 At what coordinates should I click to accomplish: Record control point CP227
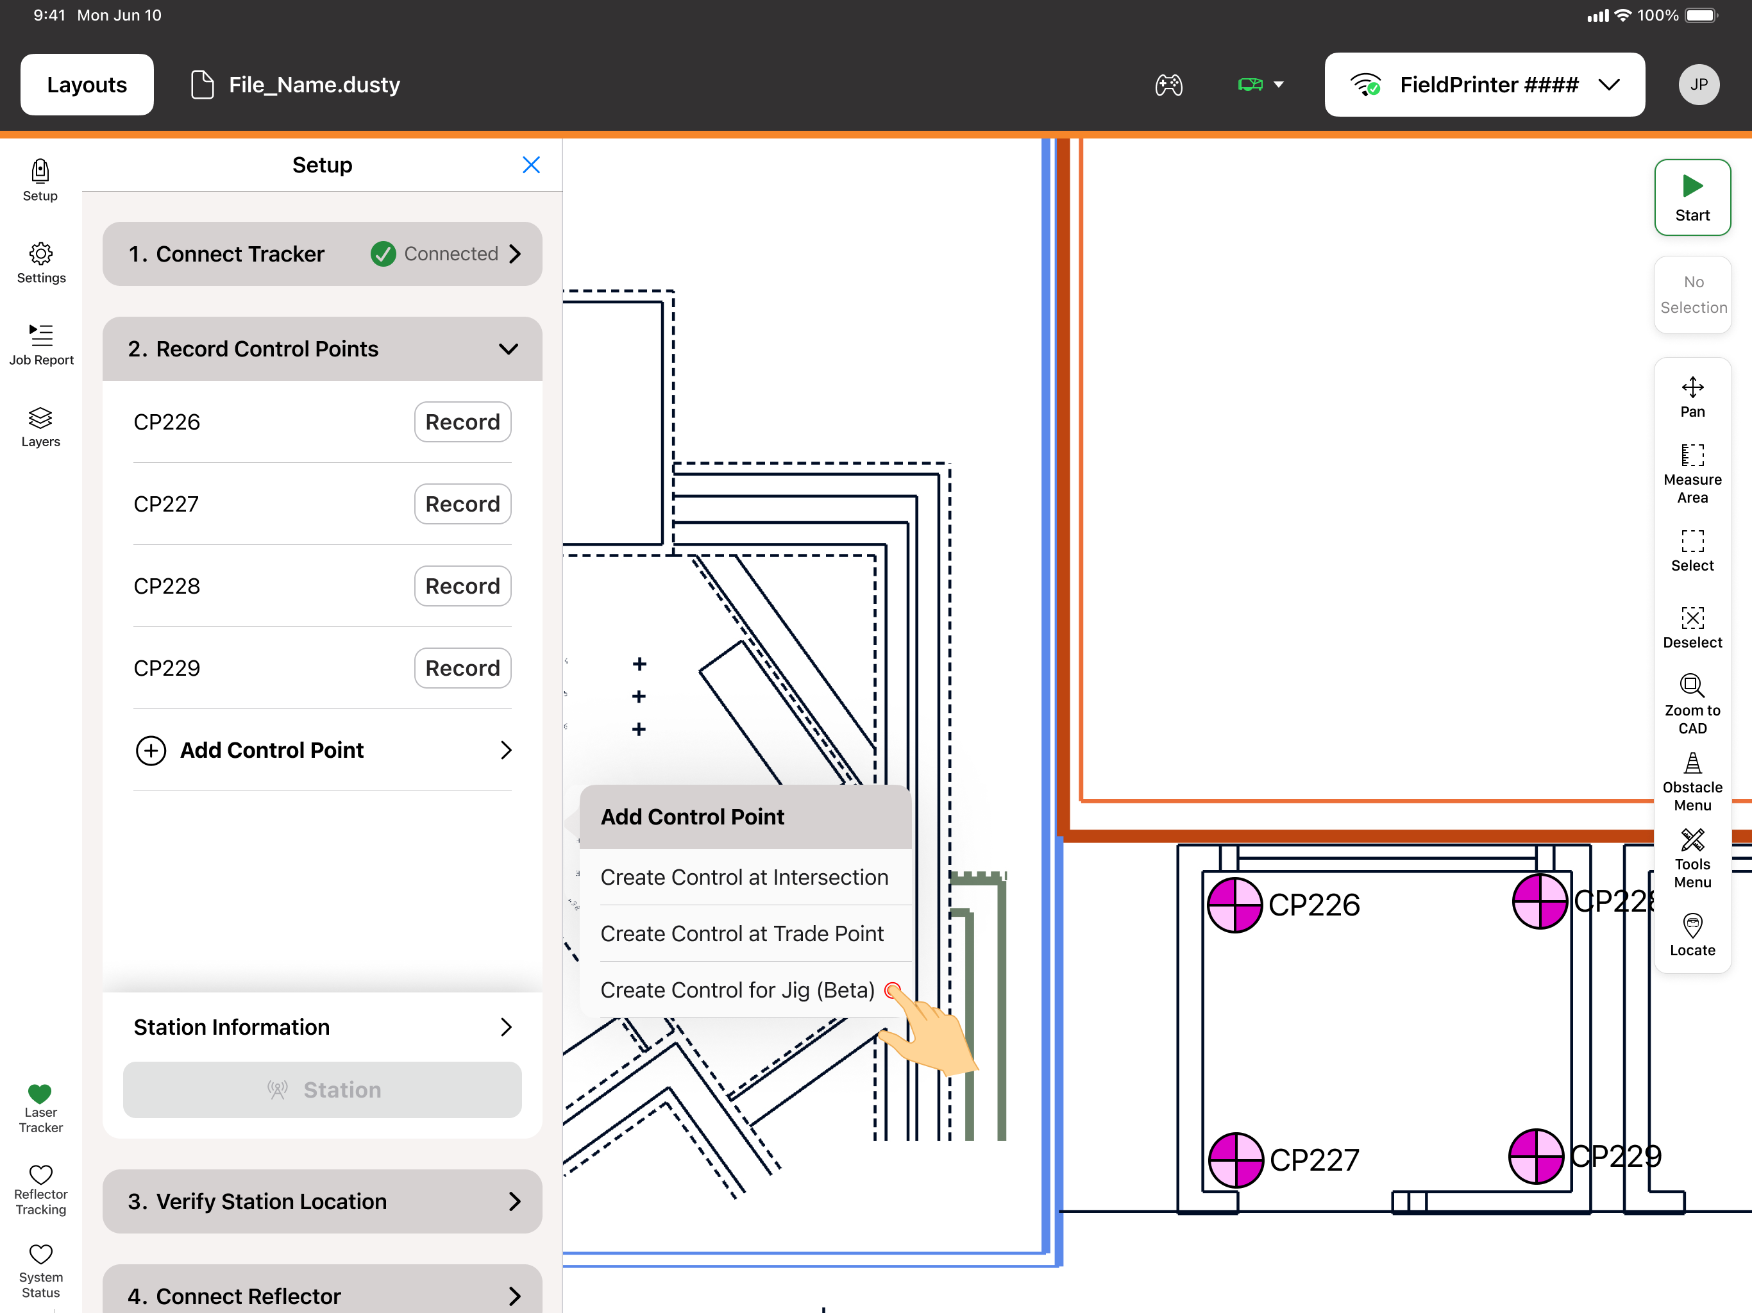pos(462,504)
